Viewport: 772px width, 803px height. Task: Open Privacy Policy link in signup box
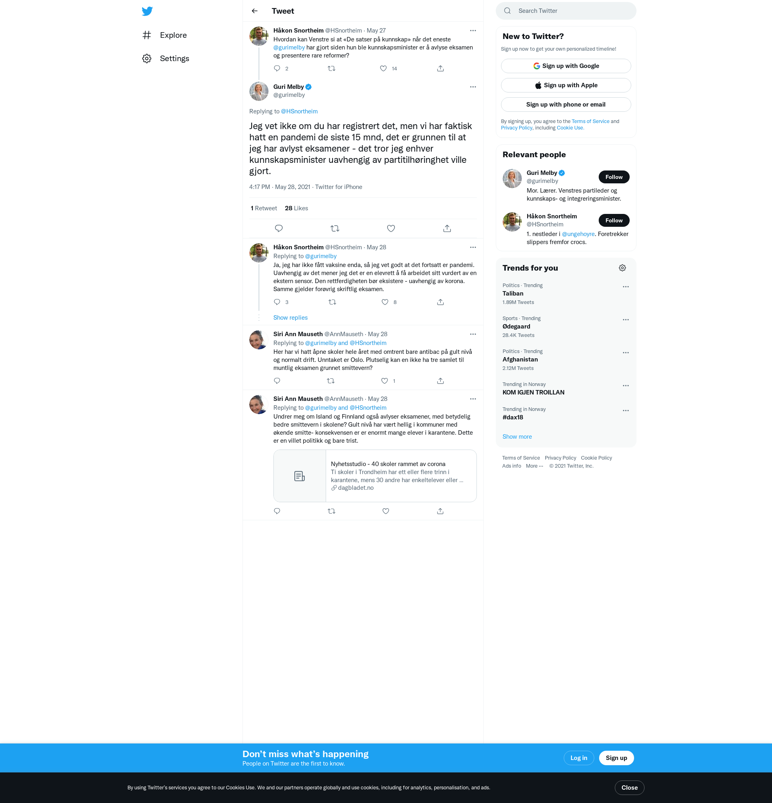[516, 128]
